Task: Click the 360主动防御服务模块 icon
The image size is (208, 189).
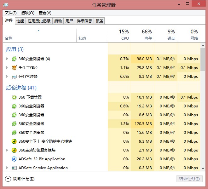Action: click(14, 150)
